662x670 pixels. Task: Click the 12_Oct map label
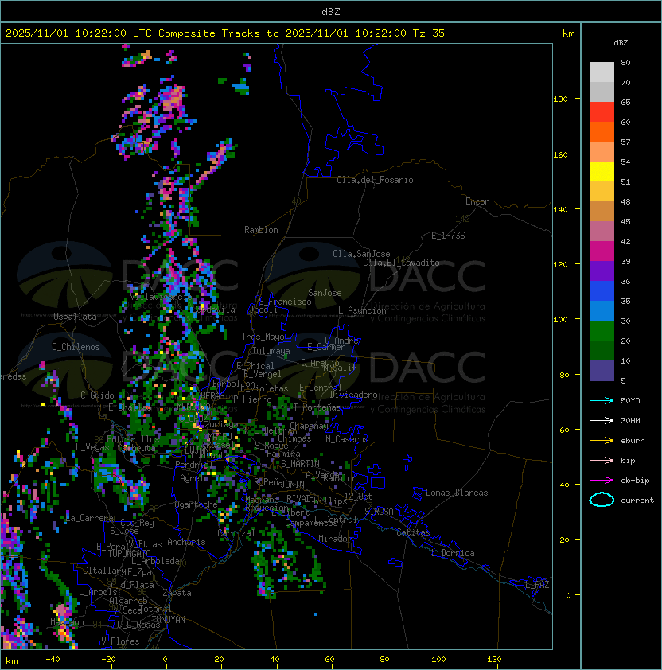point(358,497)
